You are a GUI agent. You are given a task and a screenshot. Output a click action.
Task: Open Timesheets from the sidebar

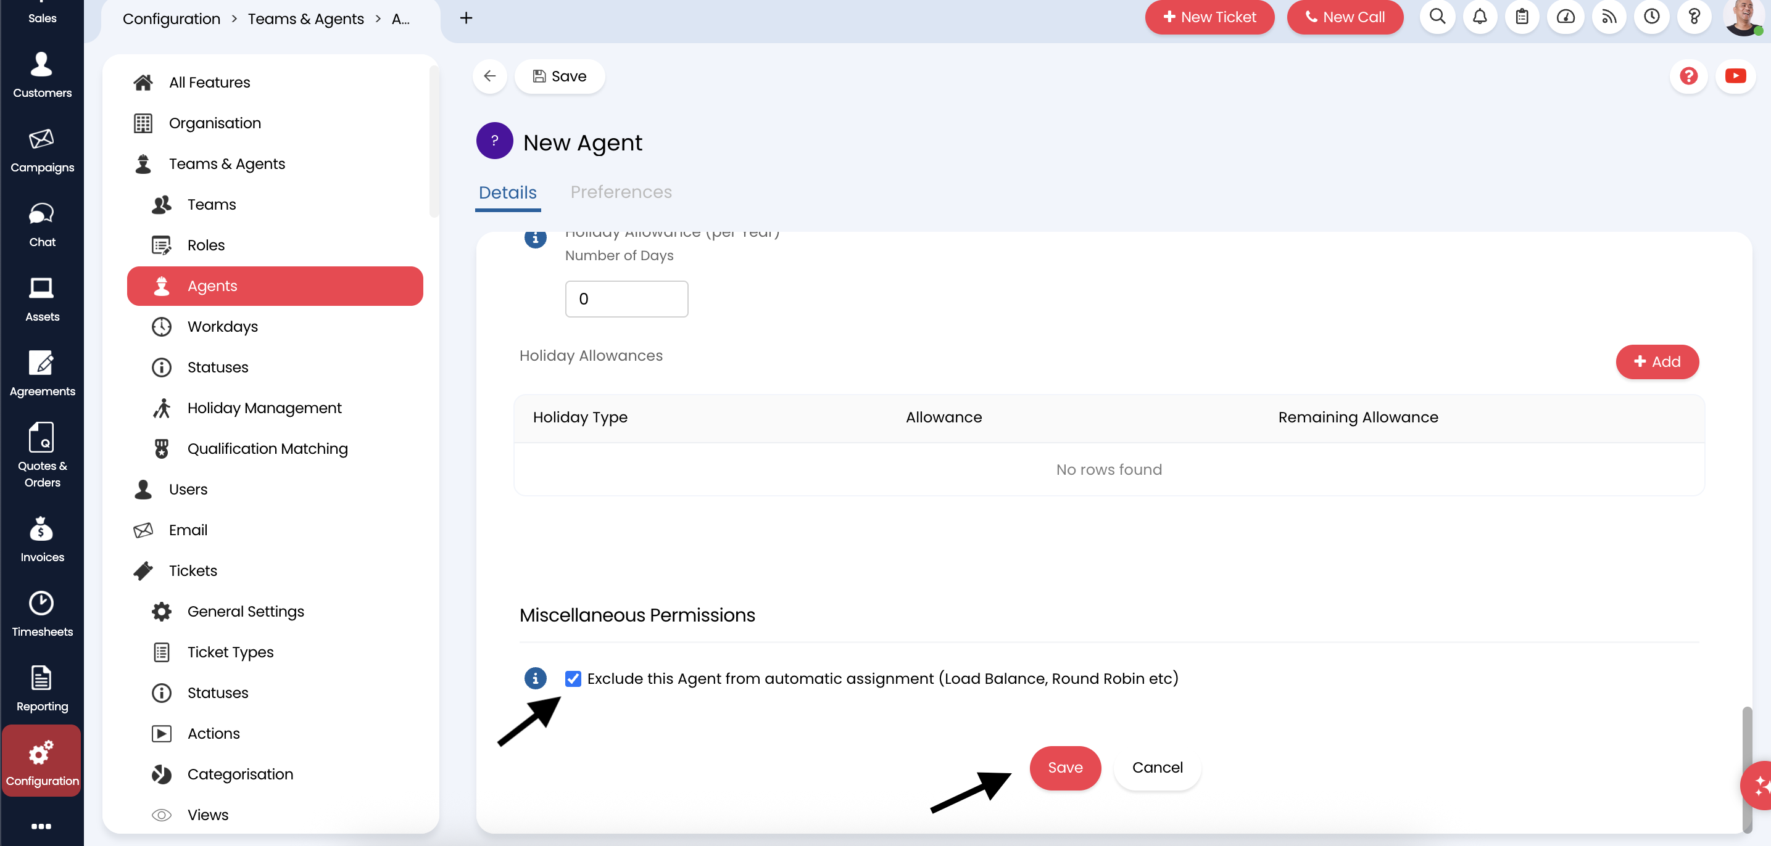(42, 612)
